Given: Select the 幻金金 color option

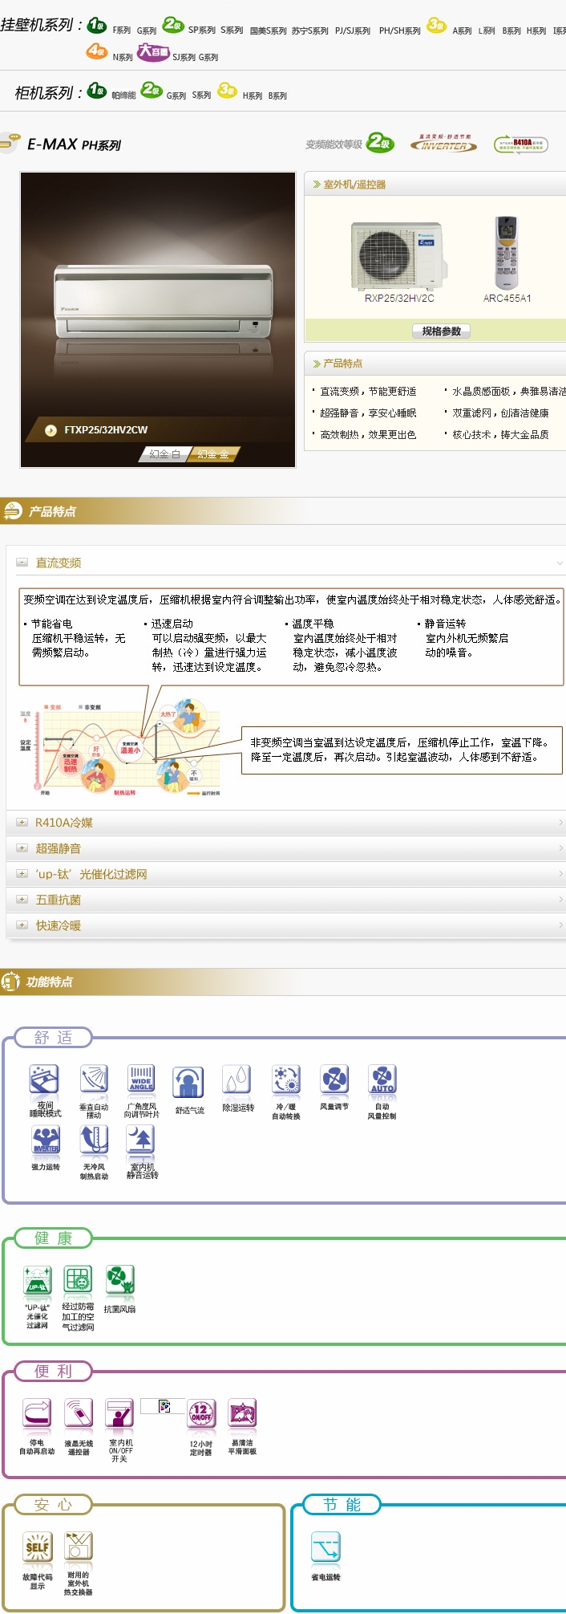Looking at the screenshot, I should 212,454.
